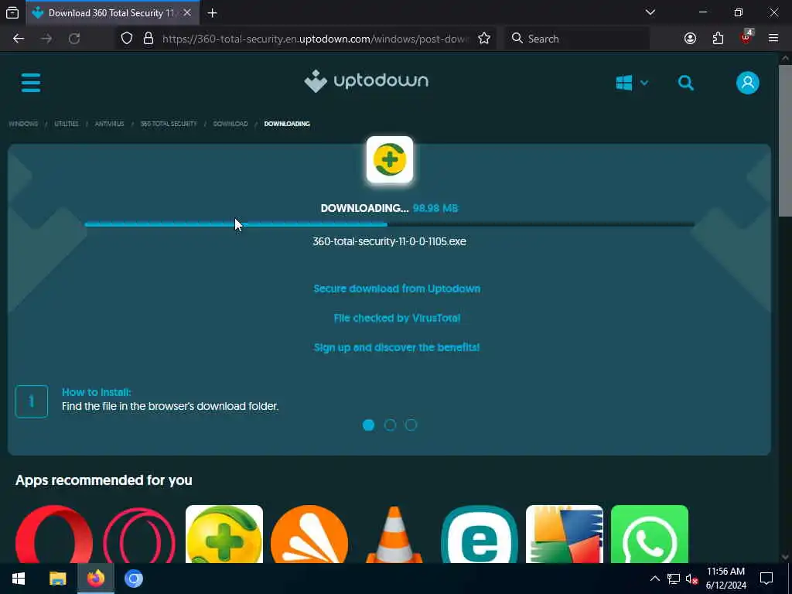Image resolution: width=792 pixels, height=594 pixels.
Task: Click the file name 360-total-security-11-0-0-1105.exe
Action: coord(390,241)
